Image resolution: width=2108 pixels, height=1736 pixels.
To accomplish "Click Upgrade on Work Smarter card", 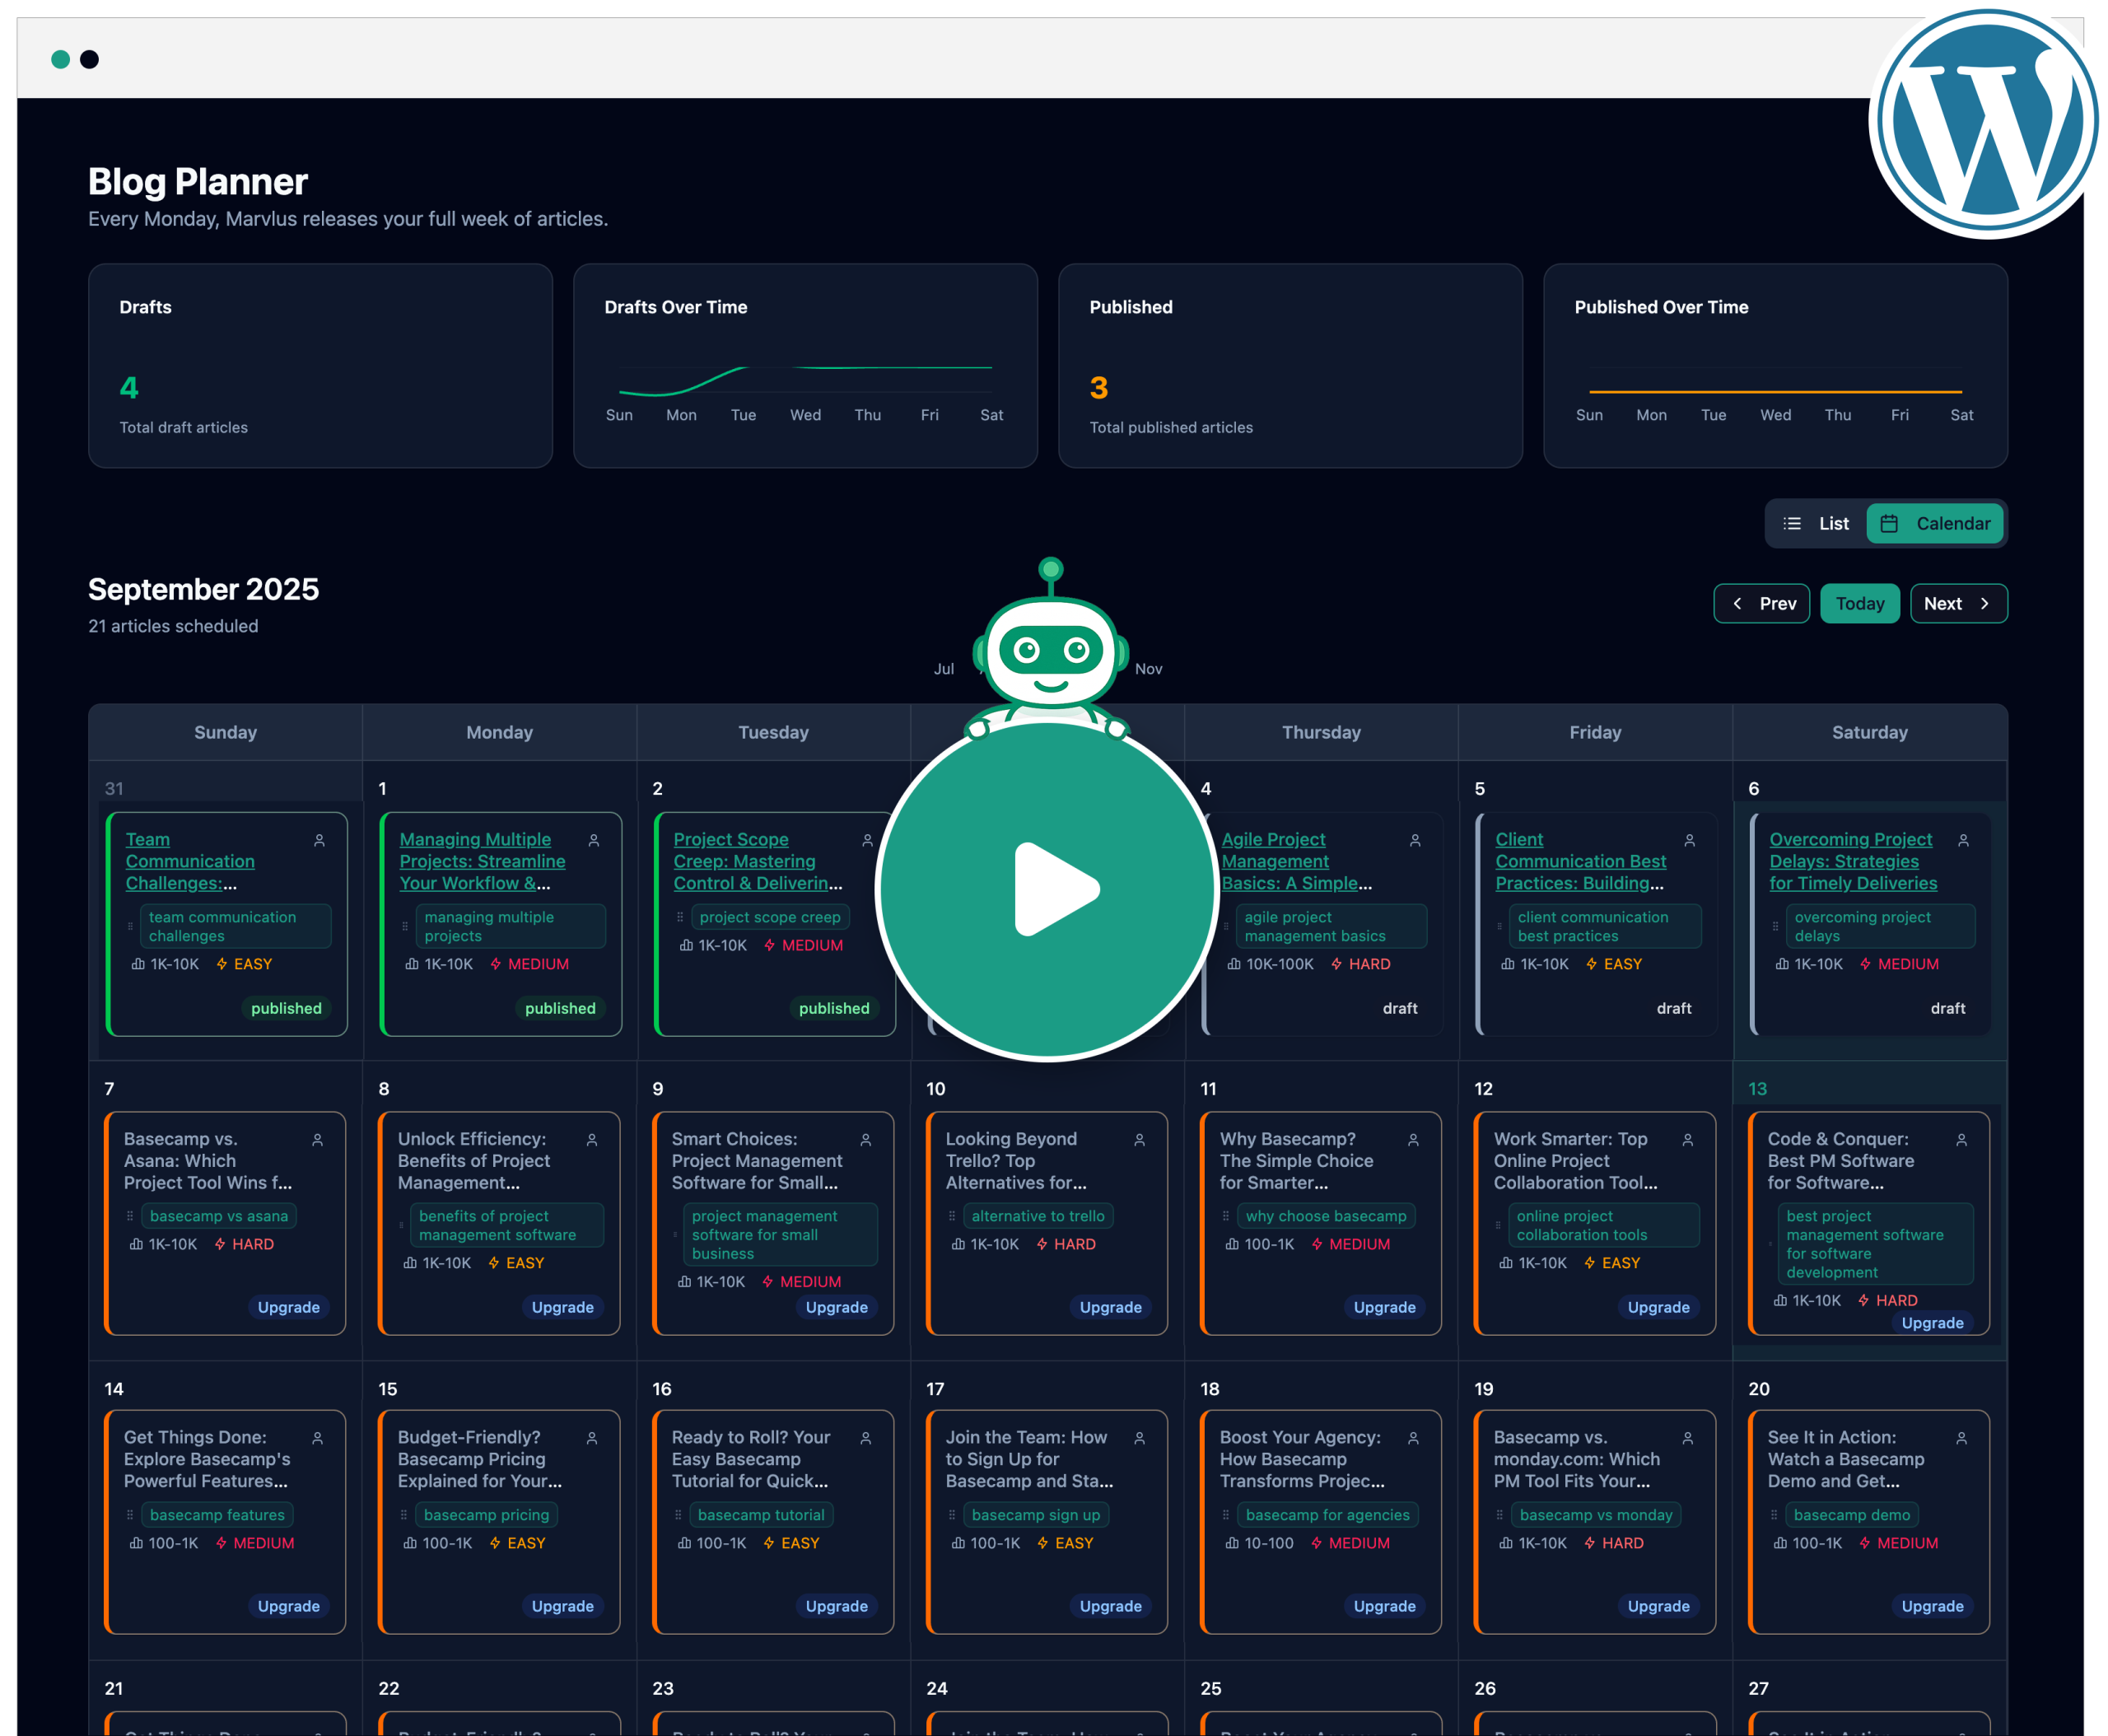I will 1658,1307.
